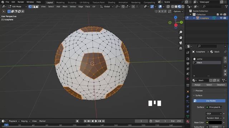Image resolution: width=229 pixels, height=128 pixels.
Task: Click Select material button
Action: (209, 85)
